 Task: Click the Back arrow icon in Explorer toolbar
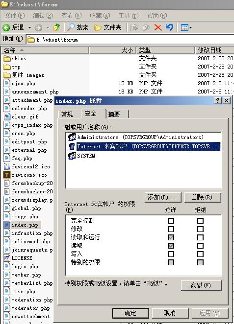6,27
